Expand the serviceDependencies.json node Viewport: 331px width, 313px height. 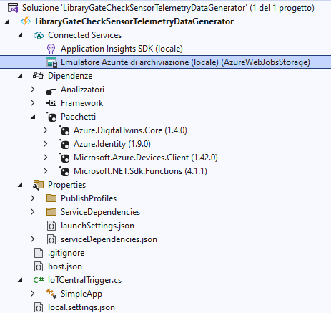(x=33, y=239)
